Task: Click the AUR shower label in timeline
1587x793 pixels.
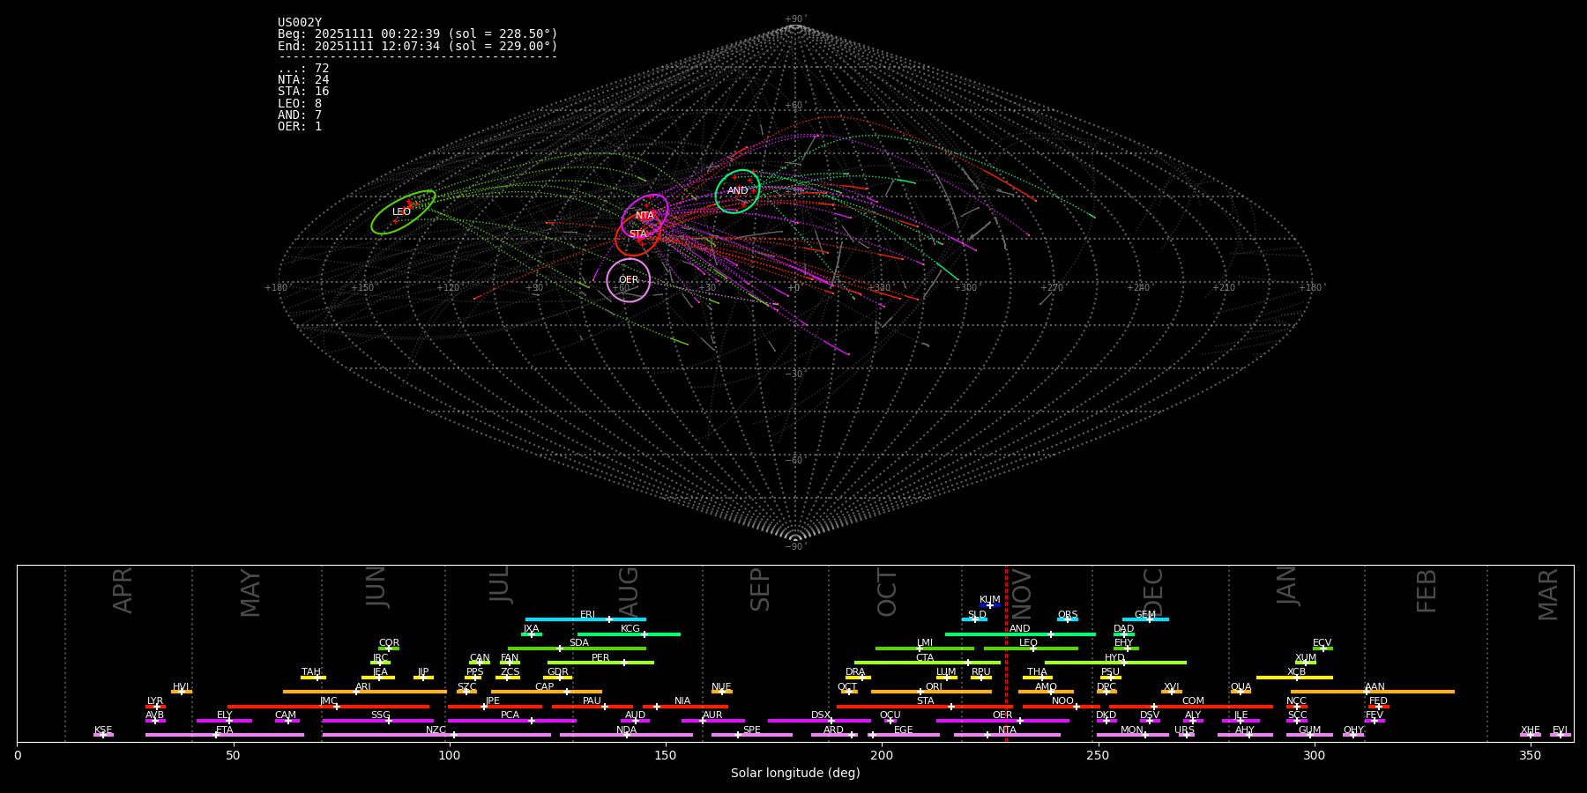Action: pyautogui.click(x=712, y=715)
